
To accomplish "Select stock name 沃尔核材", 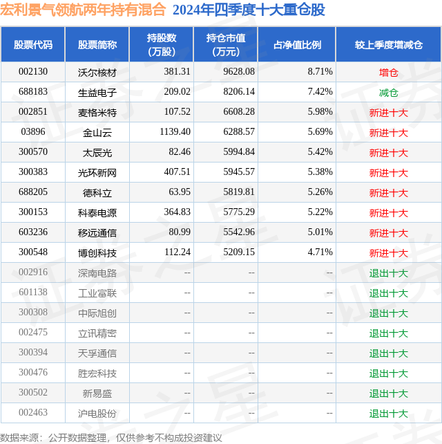I will click(x=97, y=73).
